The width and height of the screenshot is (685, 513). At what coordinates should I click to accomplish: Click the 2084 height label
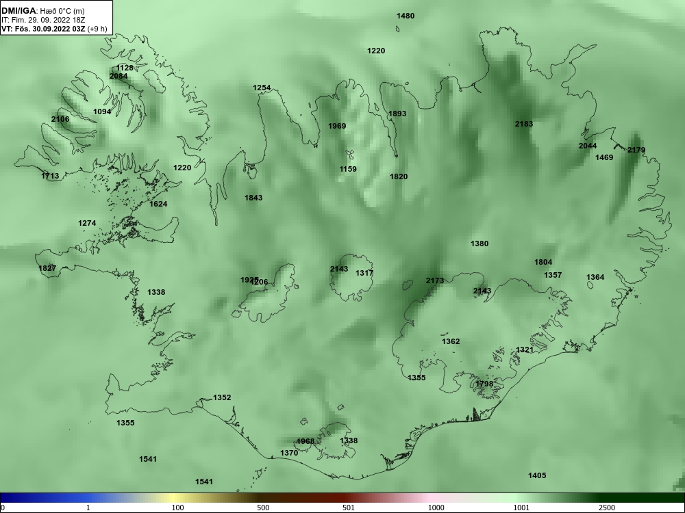point(119,76)
